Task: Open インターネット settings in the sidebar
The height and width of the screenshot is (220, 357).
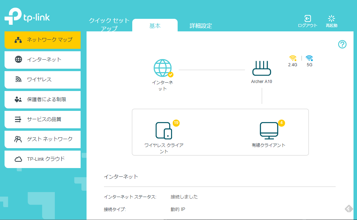Action: coord(43,60)
